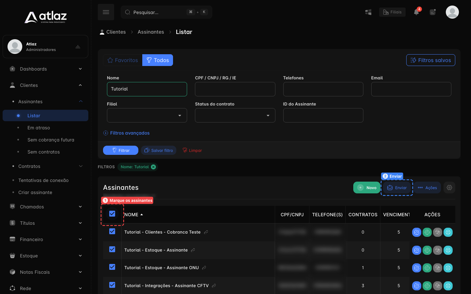471x294 pixels.
Task: Toggle the hamburger menu button
Action: [x=106, y=12]
